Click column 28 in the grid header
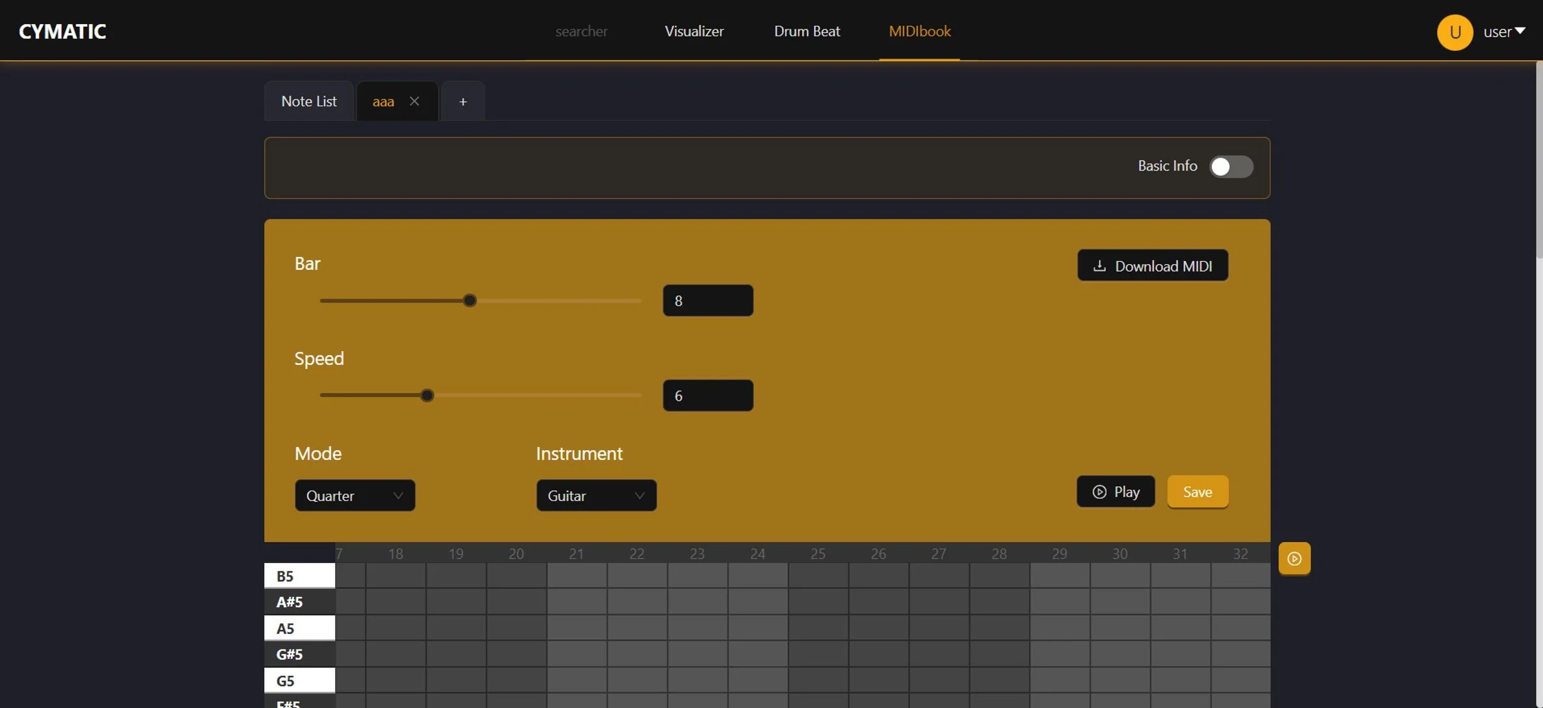The width and height of the screenshot is (1543, 708). 999,554
